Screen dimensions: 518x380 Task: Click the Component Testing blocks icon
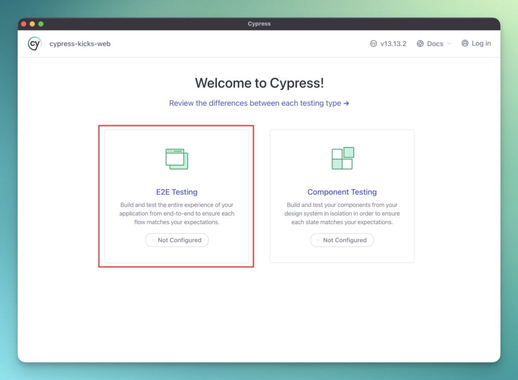point(342,158)
